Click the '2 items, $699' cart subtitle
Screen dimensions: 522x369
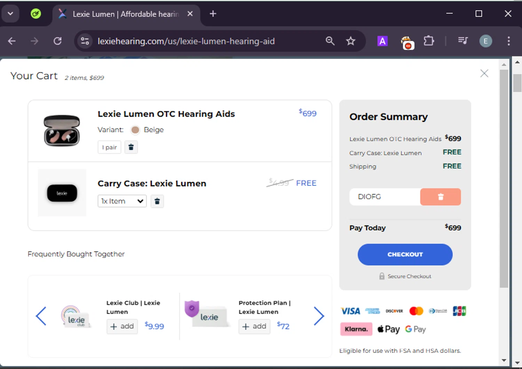pos(84,78)
